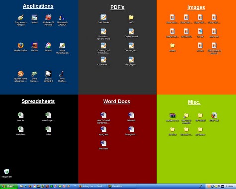Viewport: 236px width, 189px height.
Task: Select Blog Ideas Word document
Action: [x=103, y=145]
